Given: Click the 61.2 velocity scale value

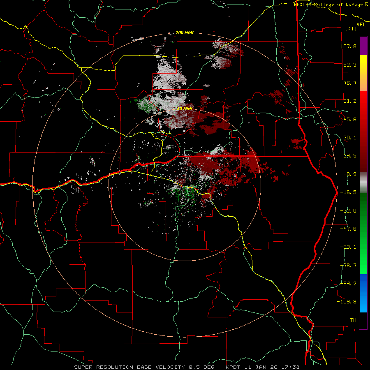Looking at the screenshot, I should click(350, 101).
